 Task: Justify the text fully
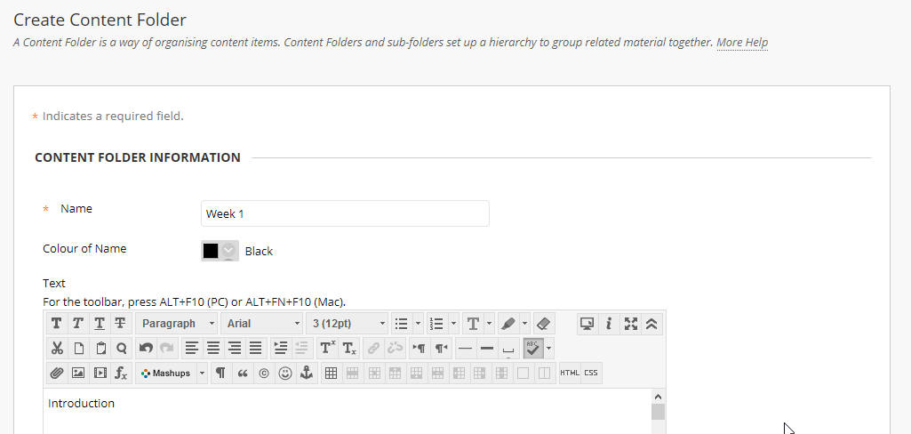click(x=256, y=349)
